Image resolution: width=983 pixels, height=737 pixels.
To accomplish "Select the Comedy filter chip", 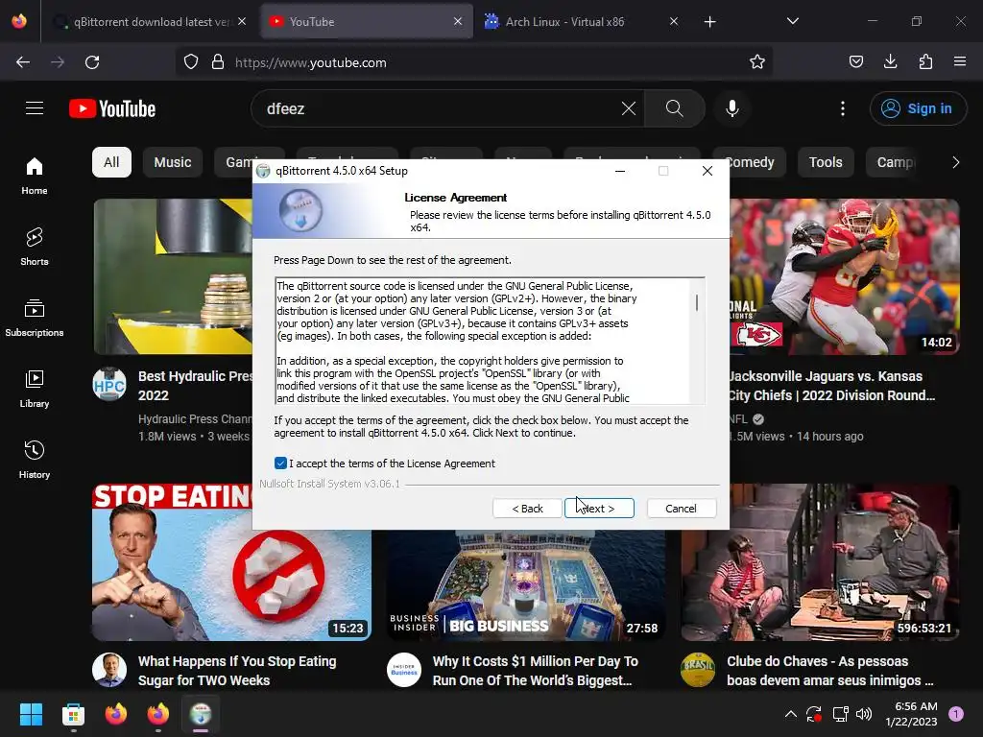I will pos(750,162).
